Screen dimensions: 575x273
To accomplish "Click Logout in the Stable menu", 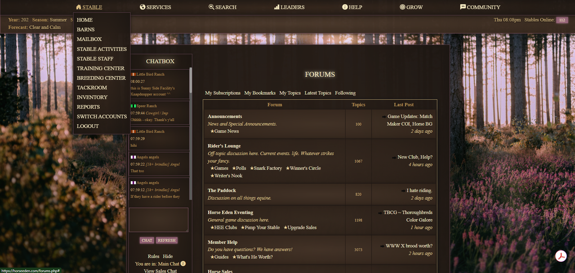I will pos(88,126).
